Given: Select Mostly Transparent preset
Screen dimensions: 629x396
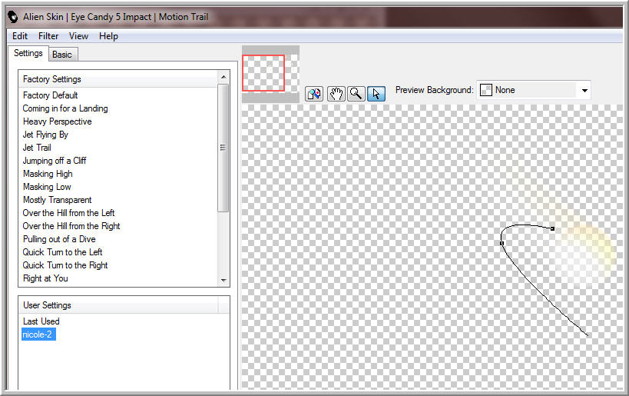Looking at the screenshot, I should tap(57, 200).
